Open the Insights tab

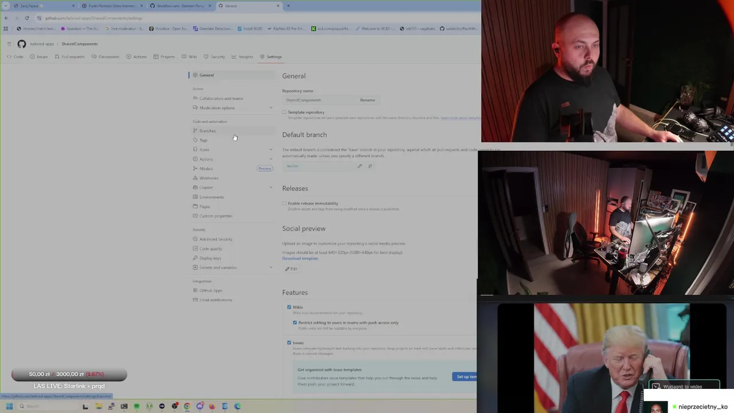click(242, 57)
